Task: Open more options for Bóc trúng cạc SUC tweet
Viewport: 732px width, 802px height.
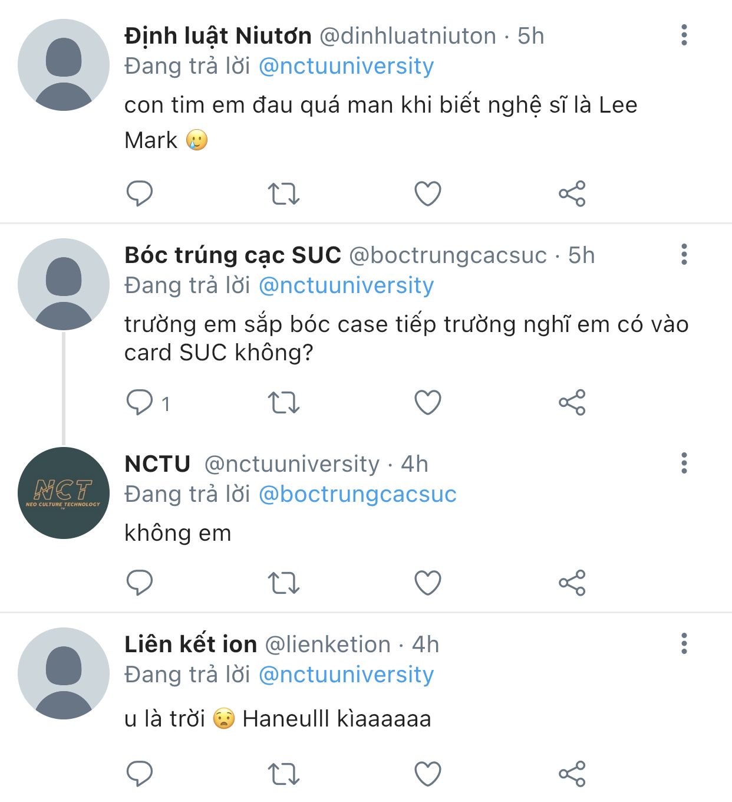Action: point(684,255)
